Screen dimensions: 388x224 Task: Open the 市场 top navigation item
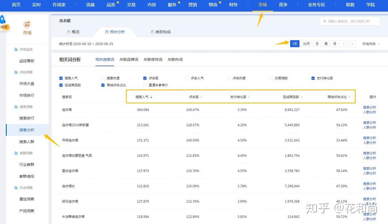(262, 5)
